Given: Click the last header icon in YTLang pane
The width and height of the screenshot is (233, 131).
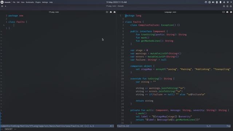Looking at the screenshot, I should point(114,12).
